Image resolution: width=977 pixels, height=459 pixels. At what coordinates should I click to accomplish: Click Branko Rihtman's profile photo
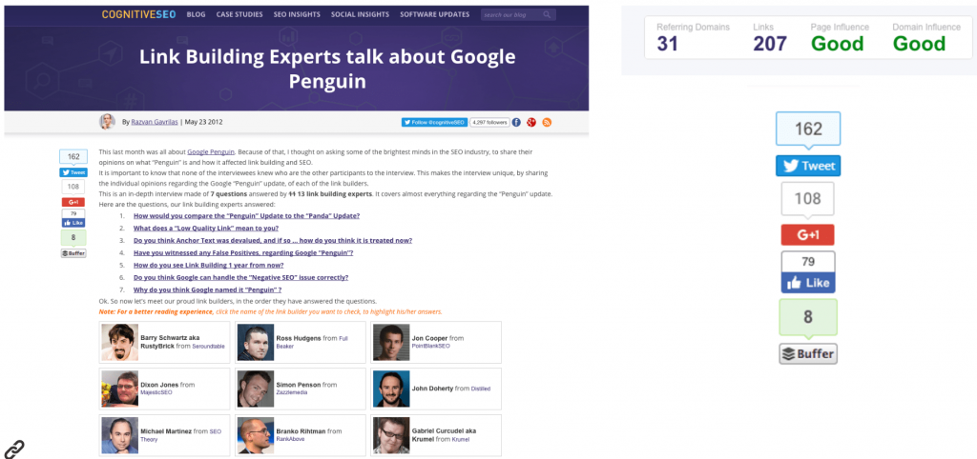256,435
